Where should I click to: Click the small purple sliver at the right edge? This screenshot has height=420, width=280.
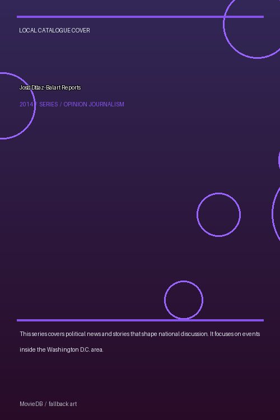click(x=279, y=160)
